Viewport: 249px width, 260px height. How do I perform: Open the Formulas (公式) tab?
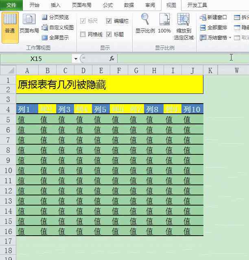[x=108, y=5]
